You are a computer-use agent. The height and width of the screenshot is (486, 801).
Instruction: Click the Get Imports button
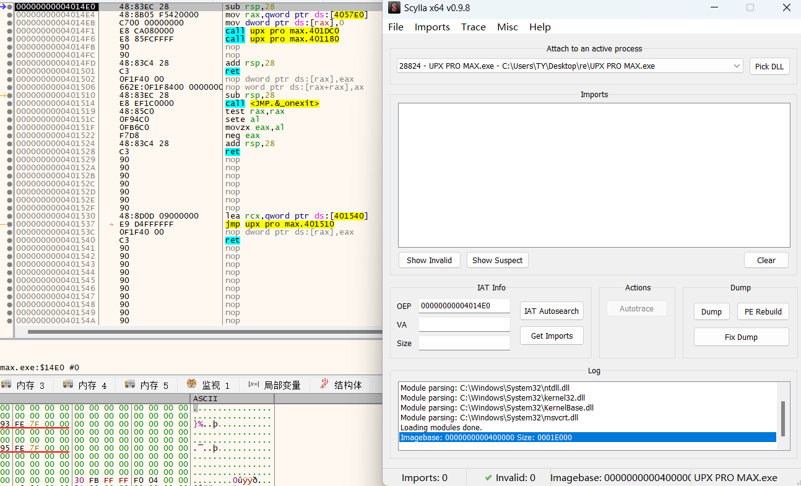pyautogui.click(x=552, y=336)
